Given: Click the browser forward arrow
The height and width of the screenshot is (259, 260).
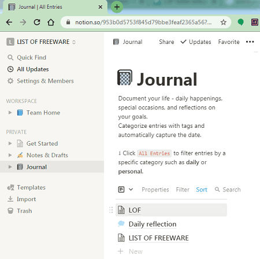Looking at the screenshot, I should click(23, 23).
